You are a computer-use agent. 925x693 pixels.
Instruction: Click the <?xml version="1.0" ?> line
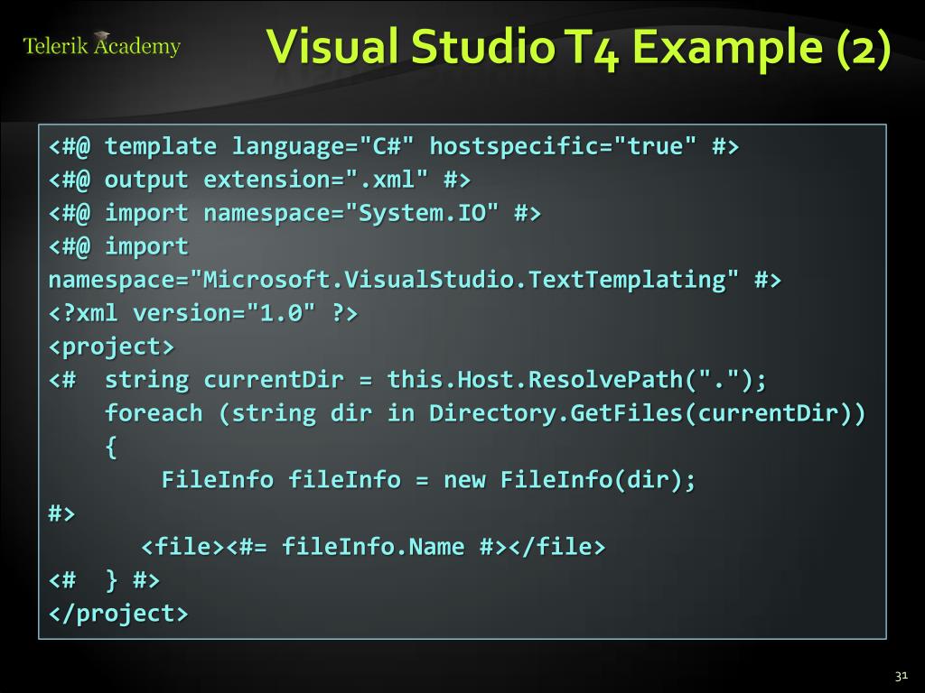(203, 313)
